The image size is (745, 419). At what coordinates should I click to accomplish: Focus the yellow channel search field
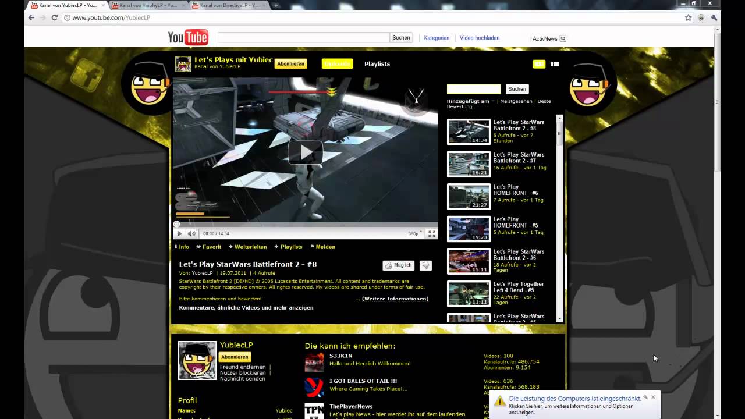pos(473,89)
